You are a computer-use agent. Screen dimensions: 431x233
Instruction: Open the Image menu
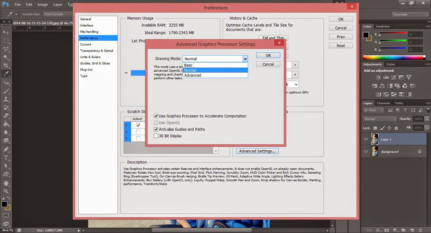point(43,5)
